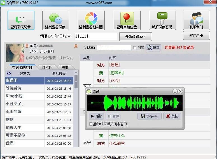Click refresh icon in friend list header
Image resolution: width=217 pixels, height=159 pixels.
click(9, 73)
